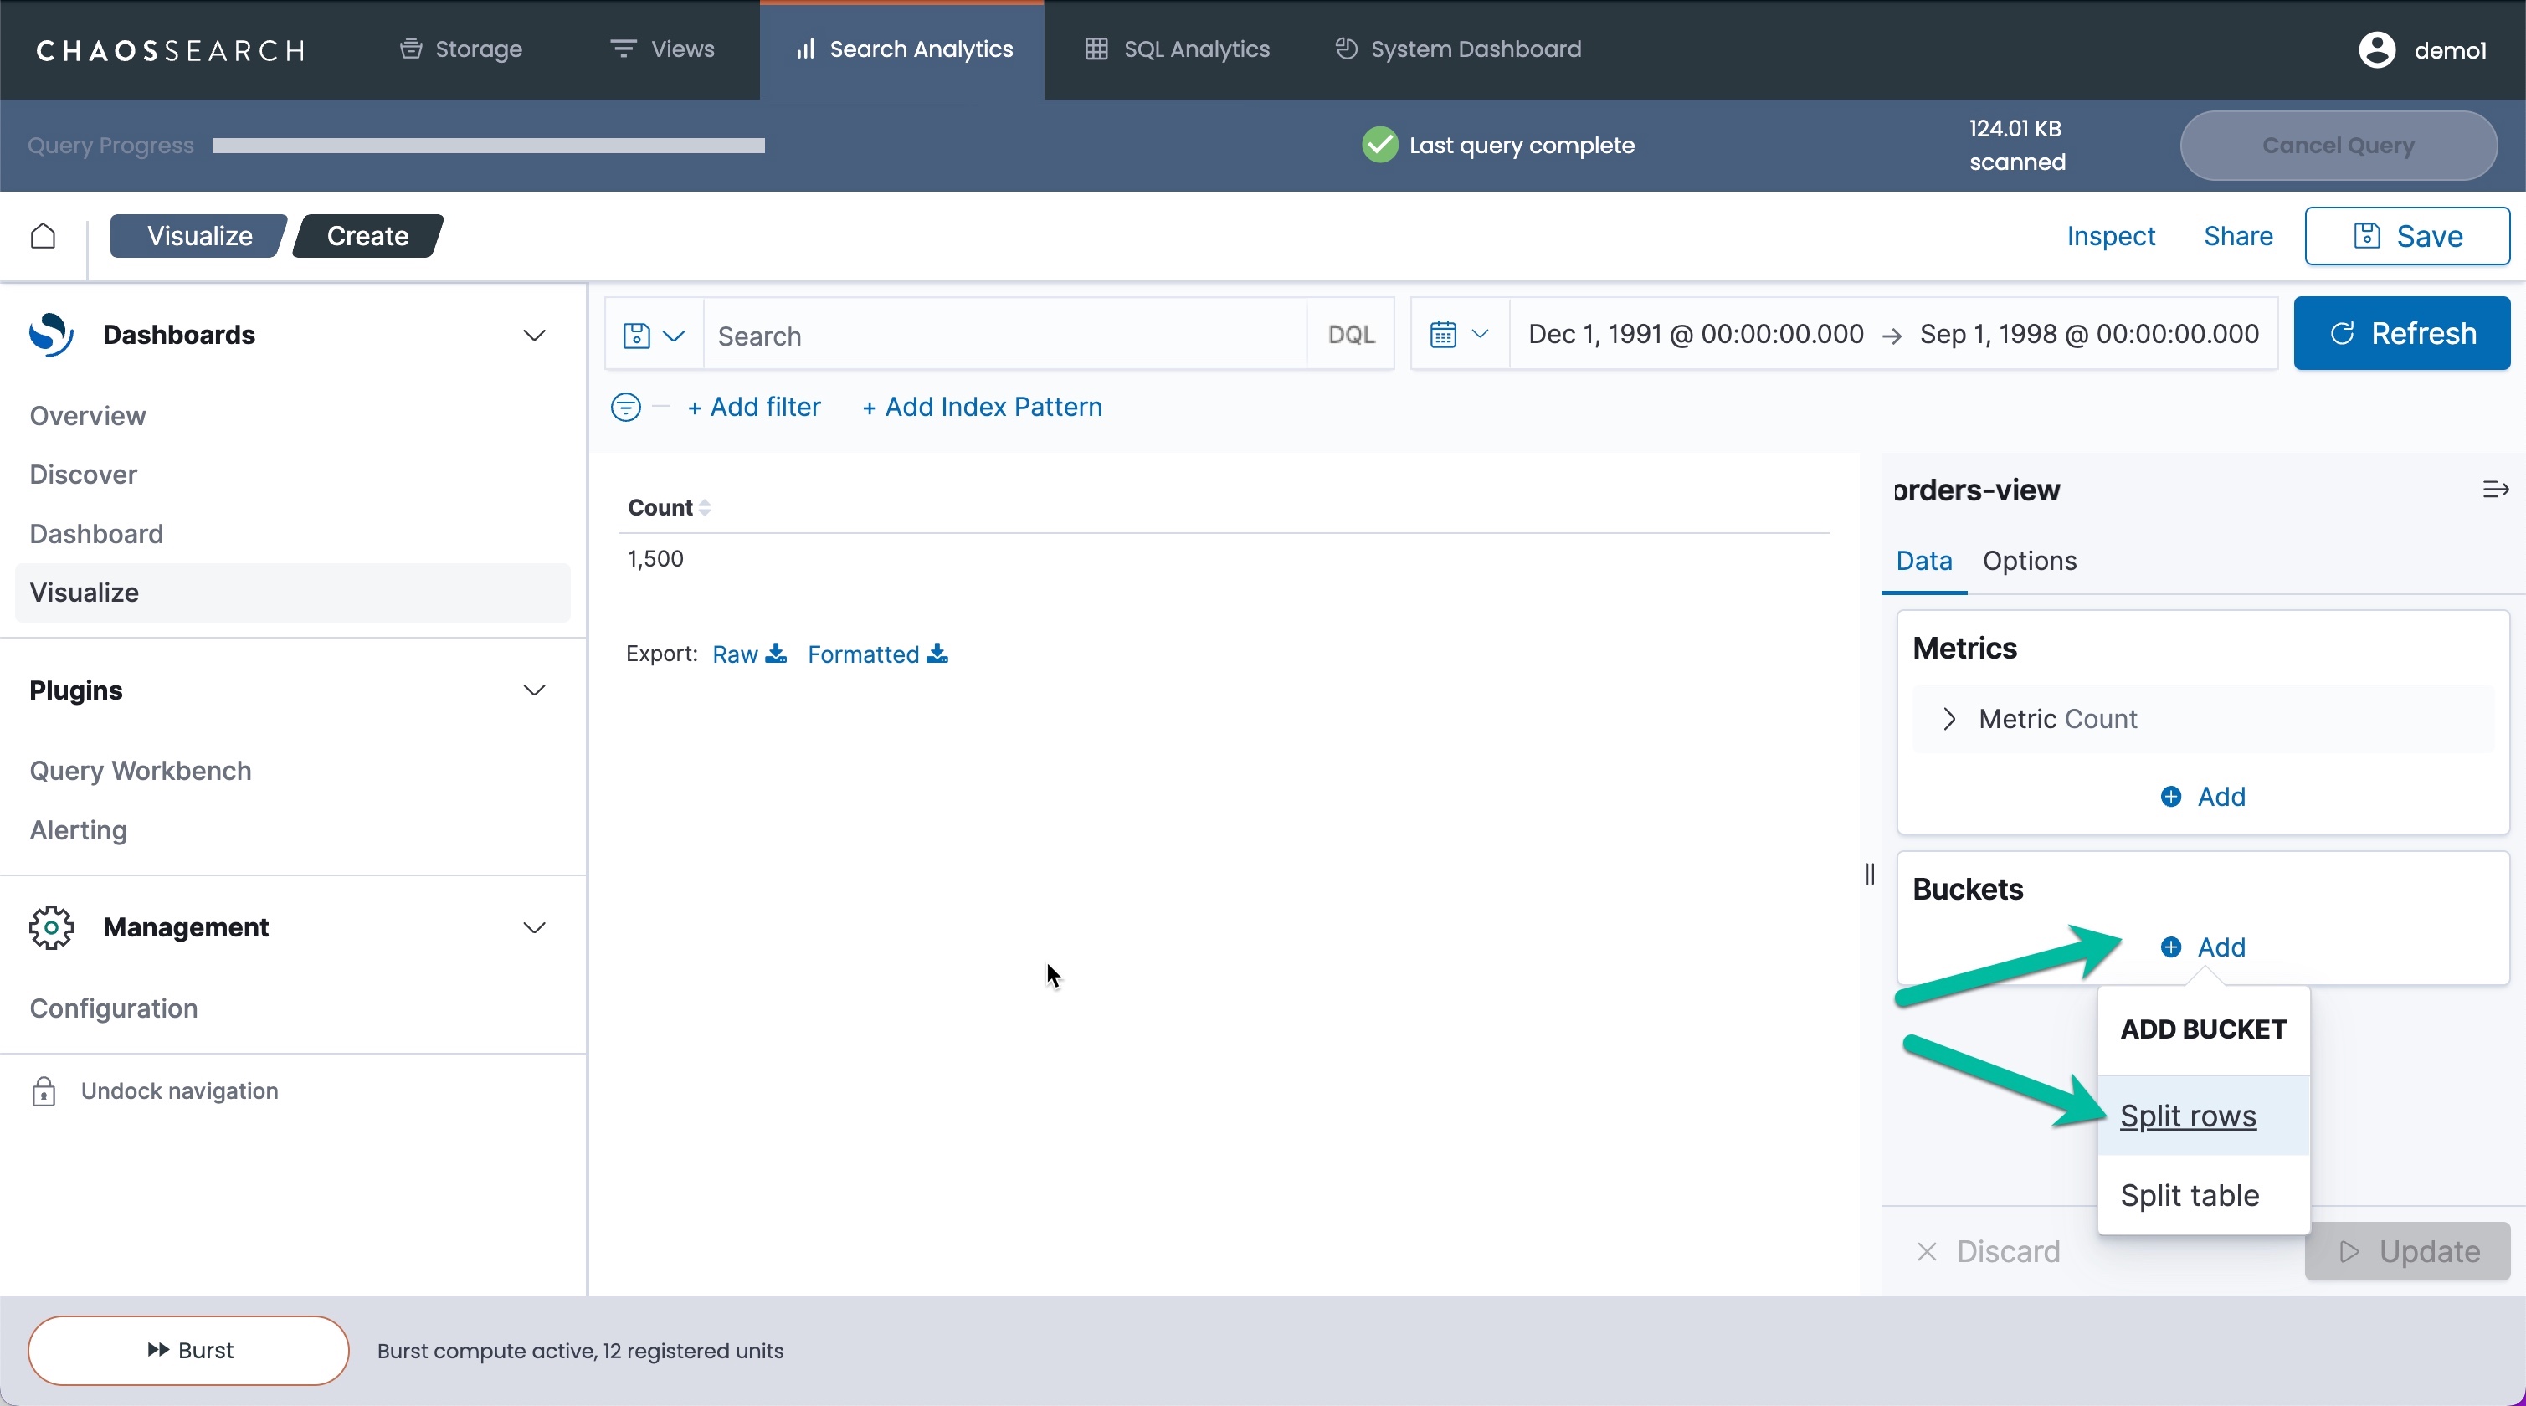Select Split rows in Add Bucket menu

pyautogui.click(x=2188, y=1116)
